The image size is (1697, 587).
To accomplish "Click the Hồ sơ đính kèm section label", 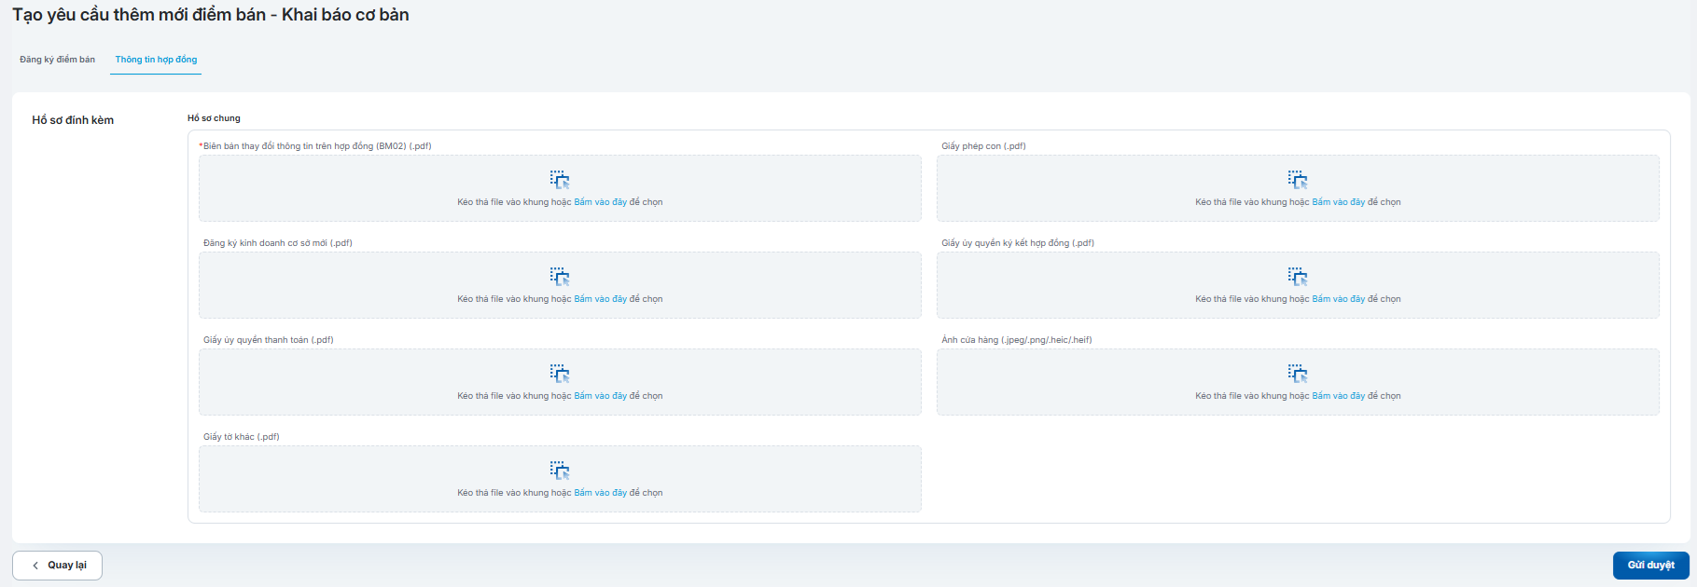I will point(73,120).
